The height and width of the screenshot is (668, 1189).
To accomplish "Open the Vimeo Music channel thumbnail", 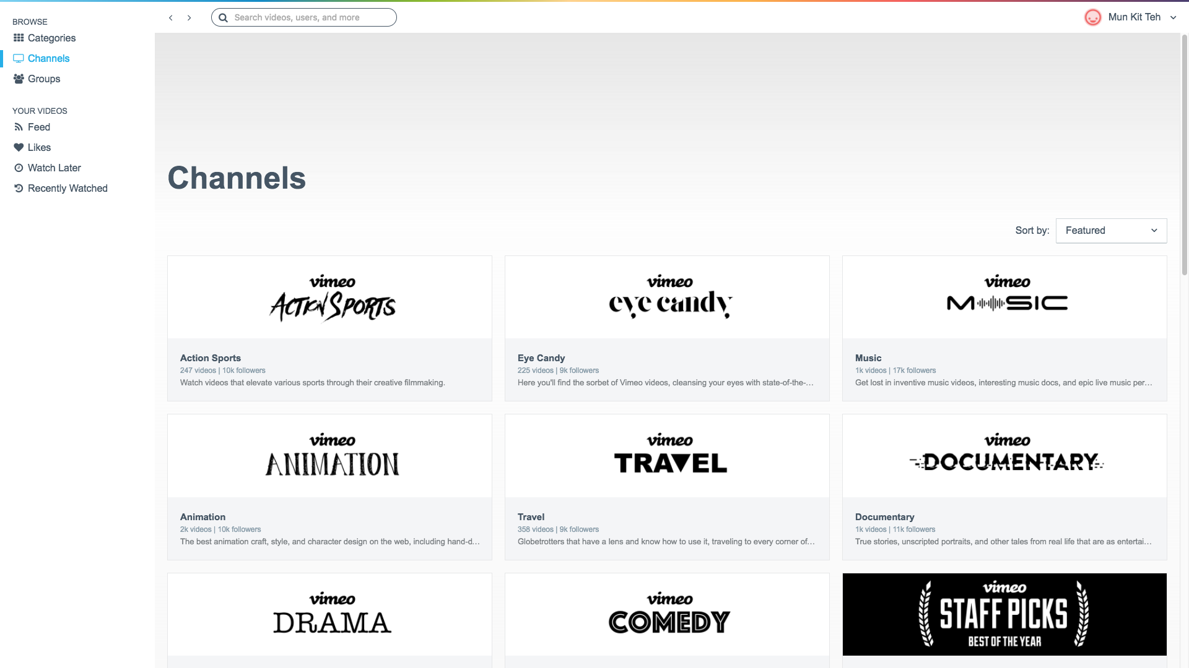I will click(1004, 298).
